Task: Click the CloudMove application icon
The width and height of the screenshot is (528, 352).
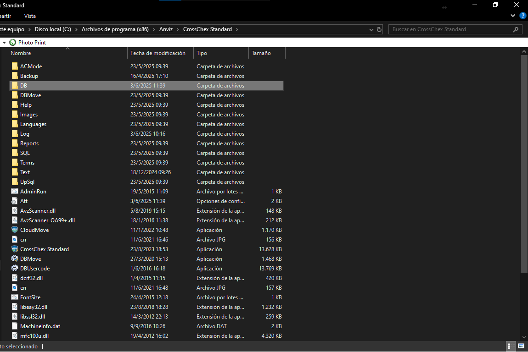Action: (x=15, y=230)
